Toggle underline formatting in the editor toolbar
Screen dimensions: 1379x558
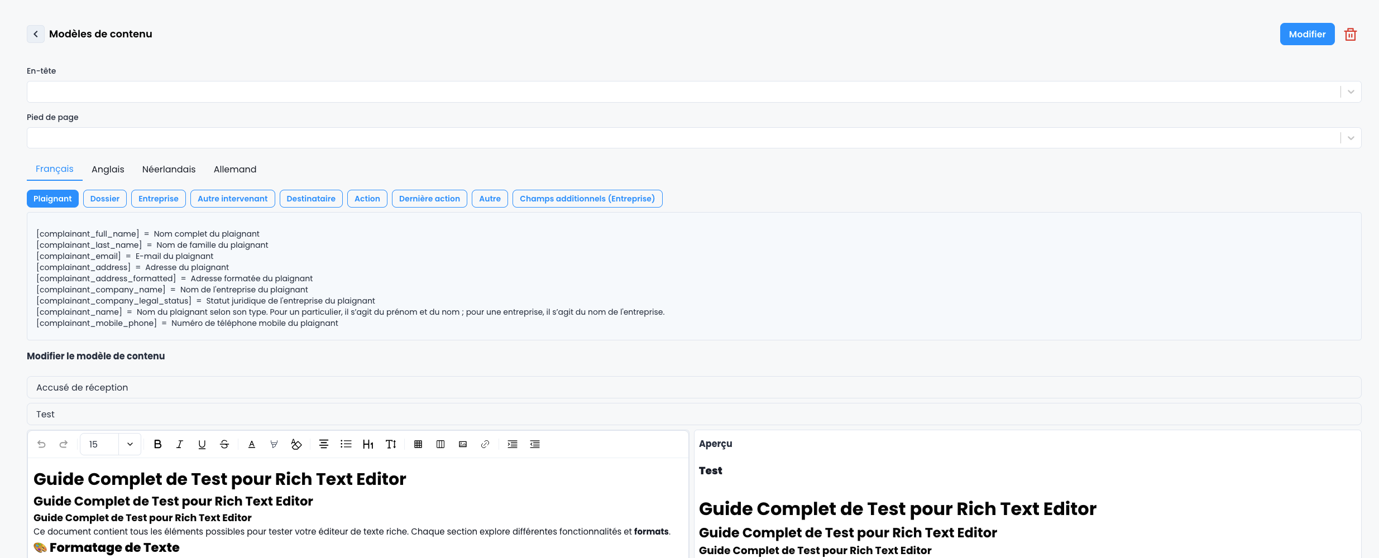pyautogui.click(x=202, y=444)
